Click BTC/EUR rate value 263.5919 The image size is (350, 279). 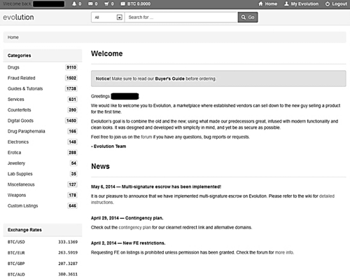tap(68, 252)
